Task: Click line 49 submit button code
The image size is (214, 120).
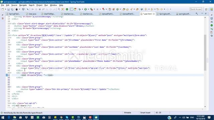Action: coord(70,89)
